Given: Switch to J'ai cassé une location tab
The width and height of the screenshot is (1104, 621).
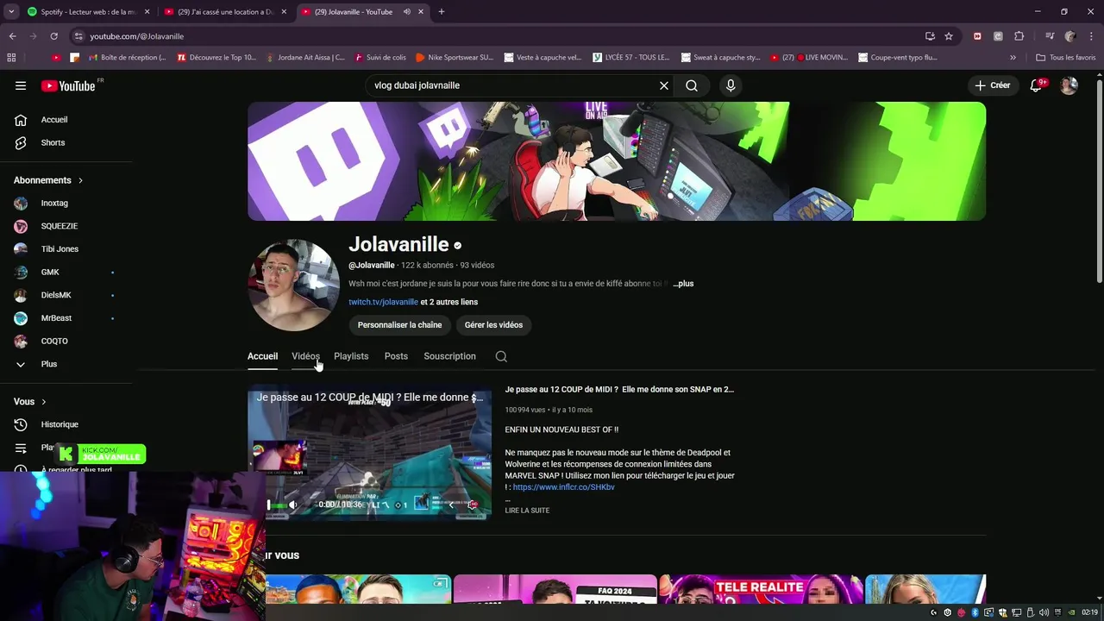Looking at the screenshot, I should [x=226, y=12].
